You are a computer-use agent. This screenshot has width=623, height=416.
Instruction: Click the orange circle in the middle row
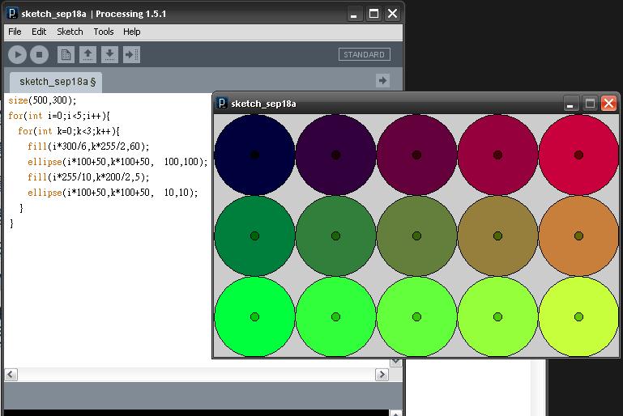[x=578, y=236]
